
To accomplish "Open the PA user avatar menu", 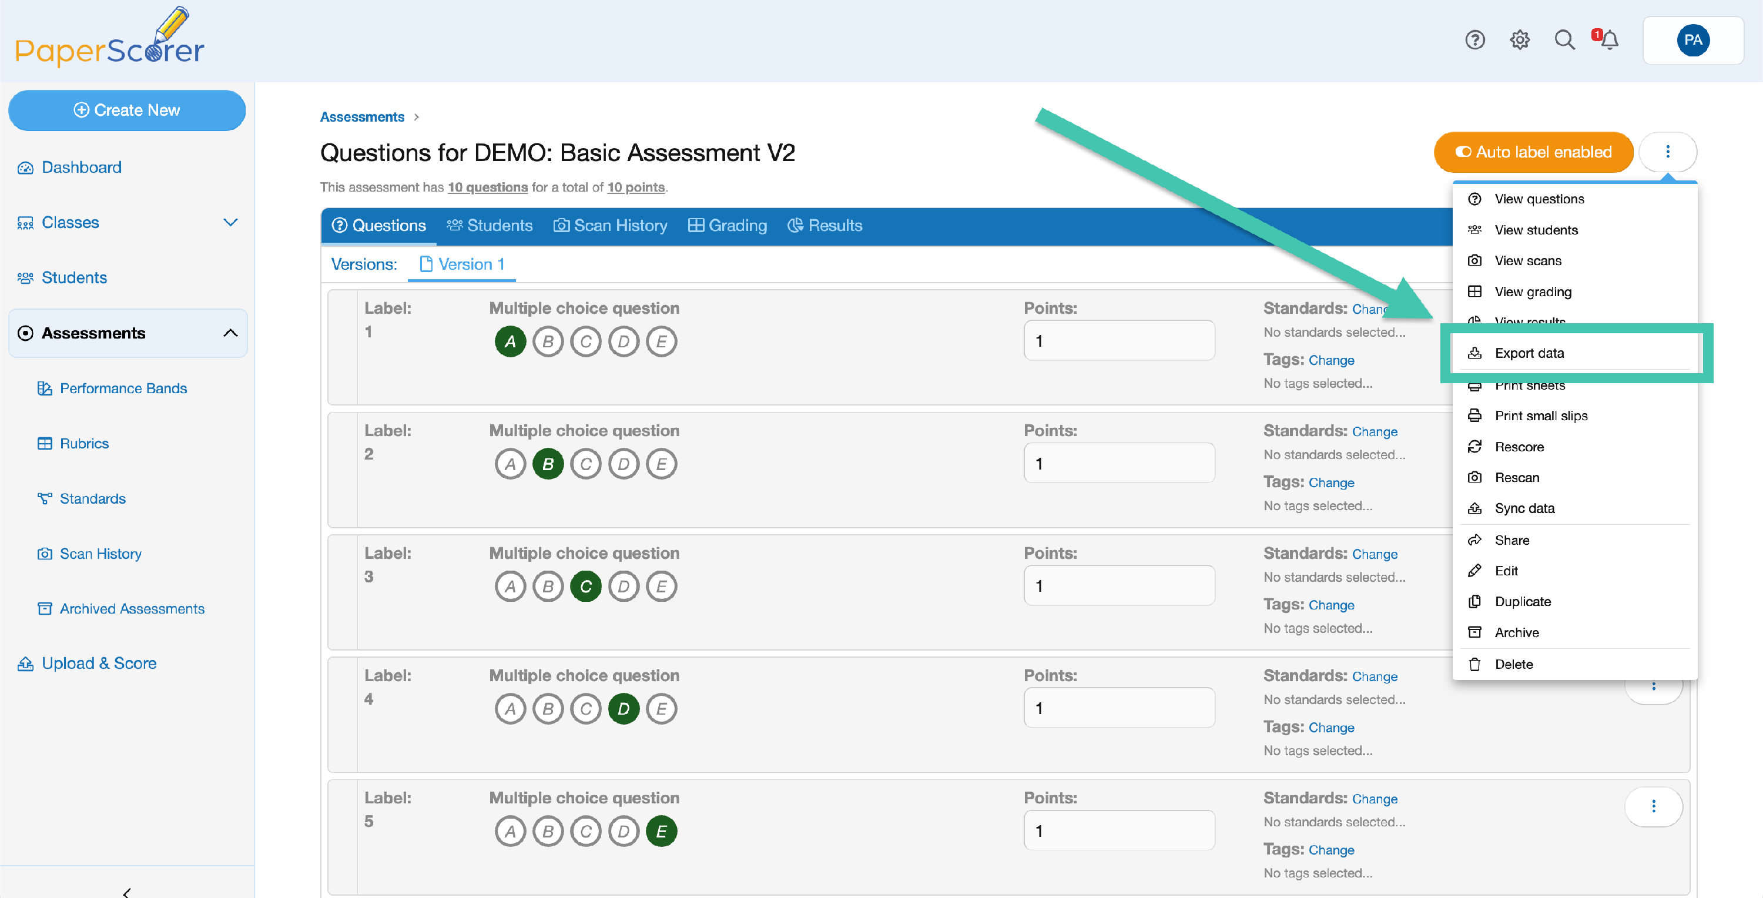I will click(1693, 40).
